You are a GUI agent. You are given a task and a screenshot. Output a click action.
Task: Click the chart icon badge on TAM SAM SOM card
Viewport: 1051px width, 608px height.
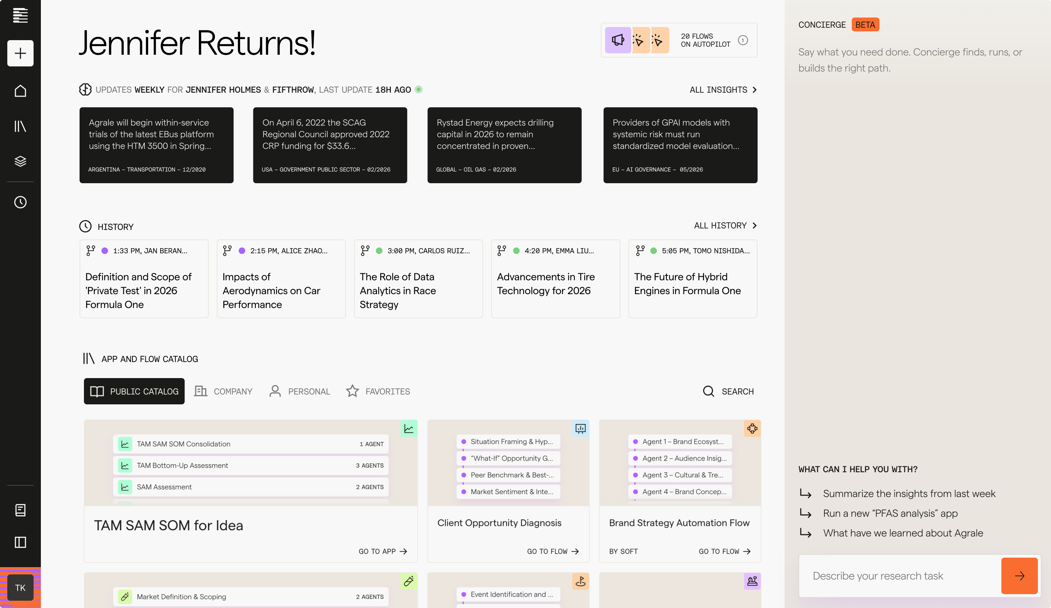click(409, 429)
